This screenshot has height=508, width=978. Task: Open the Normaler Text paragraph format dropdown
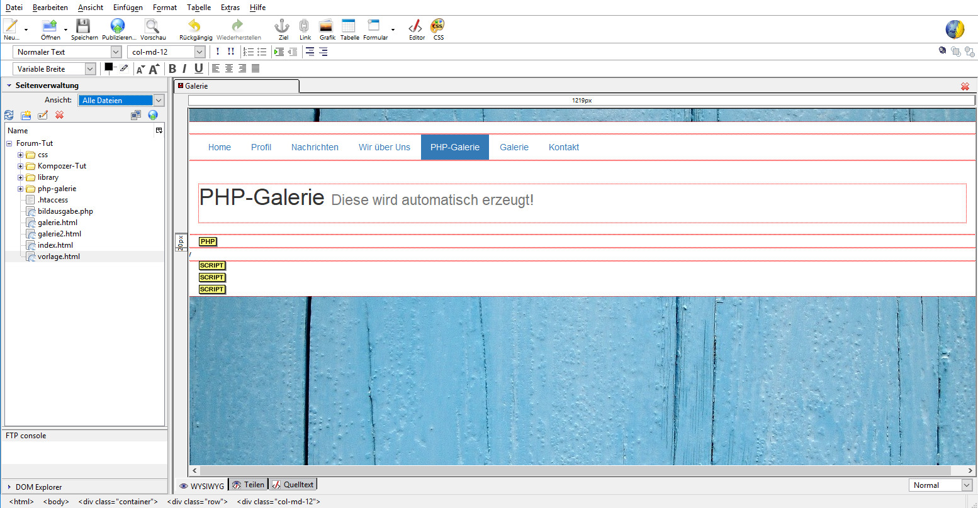click(x=67, y=52)
